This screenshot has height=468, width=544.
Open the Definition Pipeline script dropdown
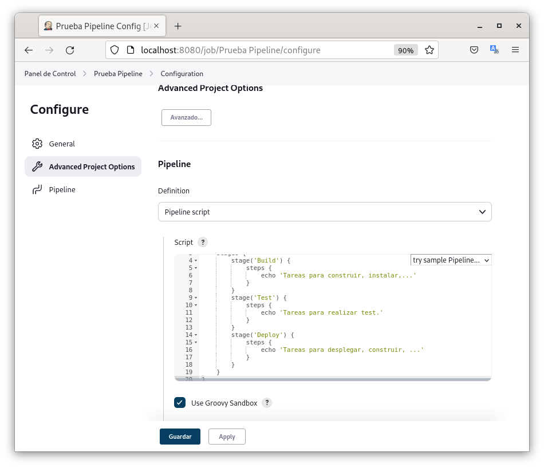coord(324,212)
